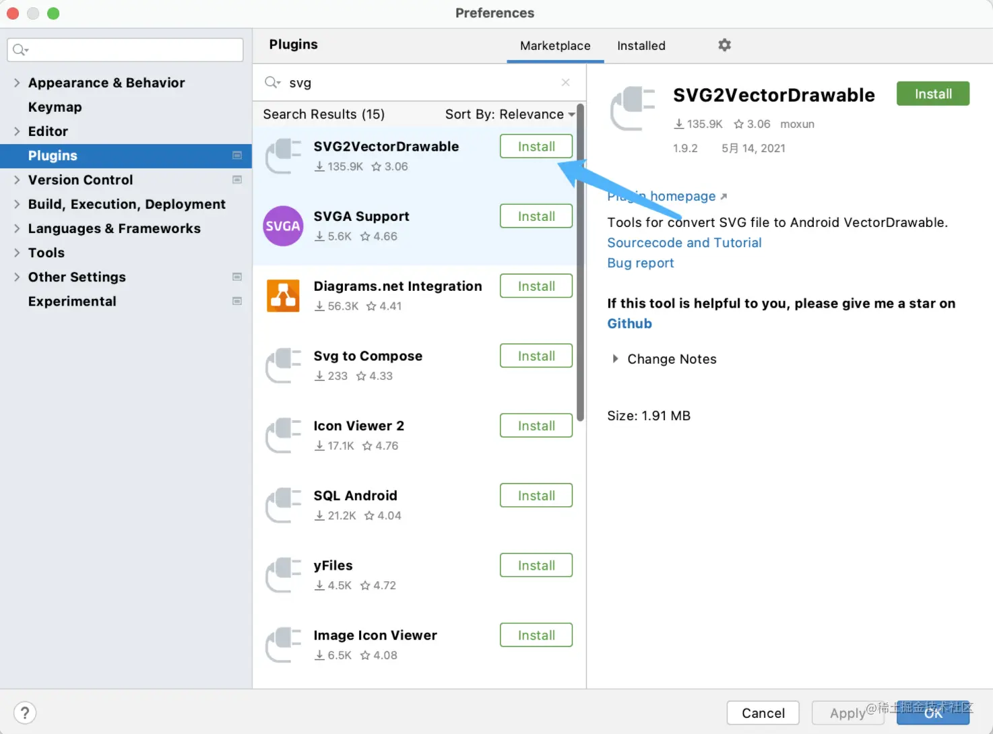Install Diagrams.net Integration plugin
Image resolution: width=993 pixels, height=734 pixels.
click(536, 286)
